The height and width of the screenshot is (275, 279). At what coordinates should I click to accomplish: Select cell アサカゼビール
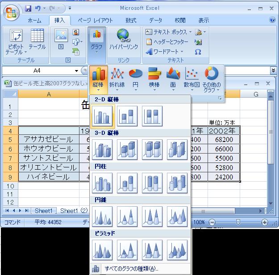49,139
